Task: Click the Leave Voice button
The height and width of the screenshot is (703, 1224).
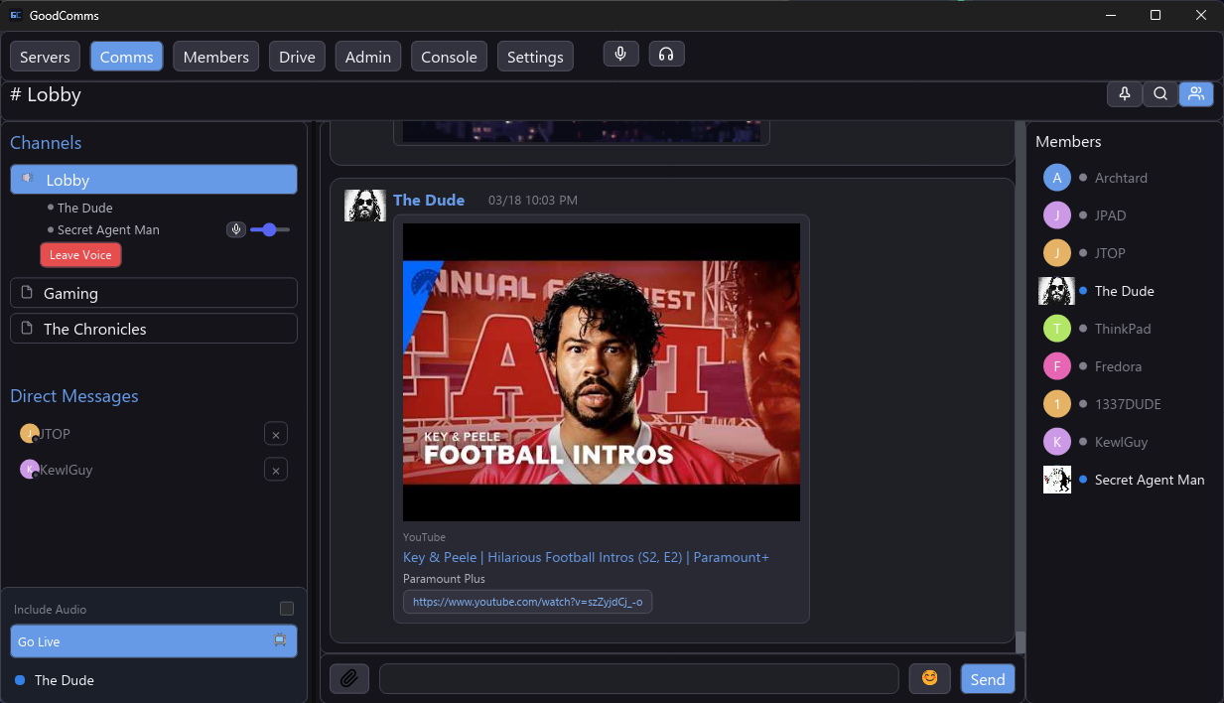Action: [80, 254]
